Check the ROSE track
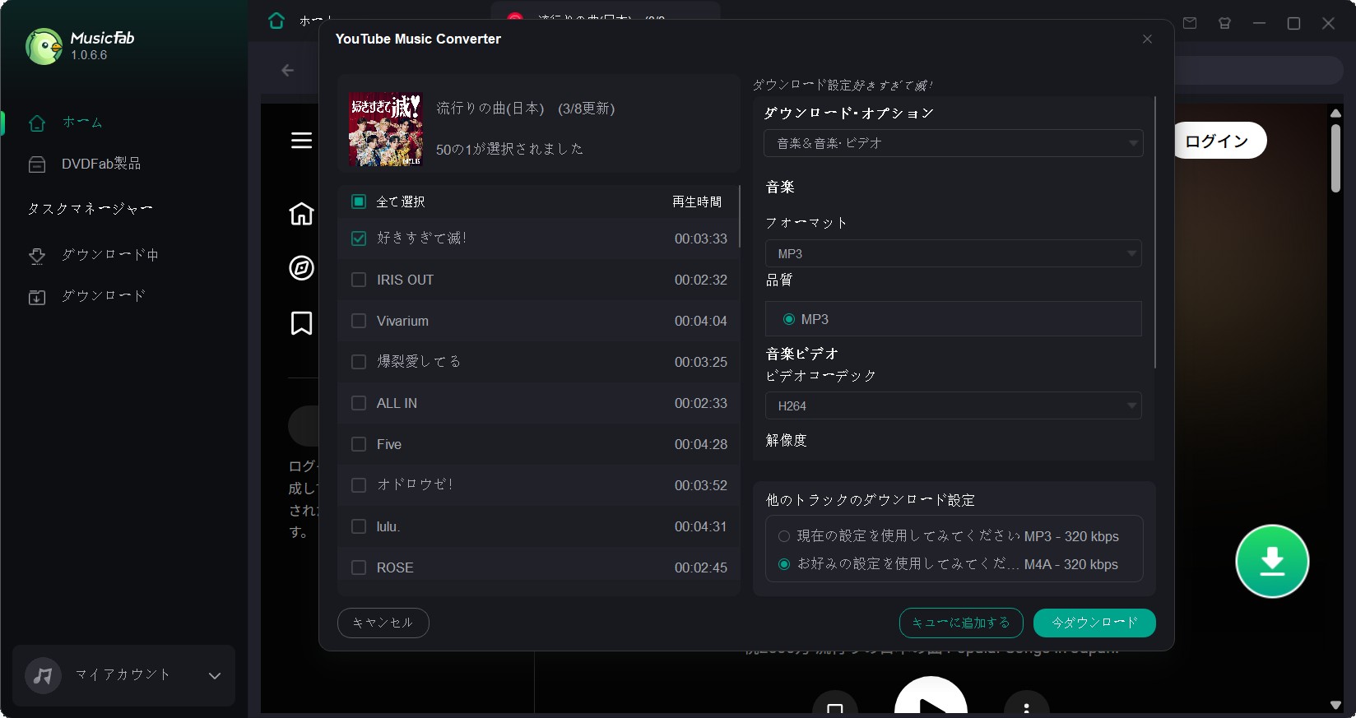Viewport: 1356px width, 718px height. tap(359, 567)
